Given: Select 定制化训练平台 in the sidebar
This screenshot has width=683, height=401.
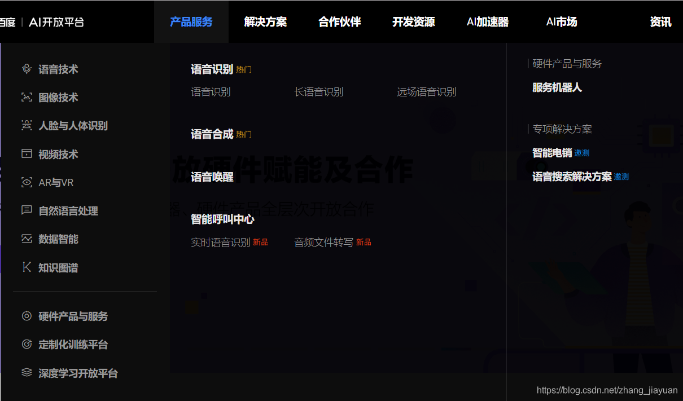Looking at the screenshot, I should pos(73,345).
